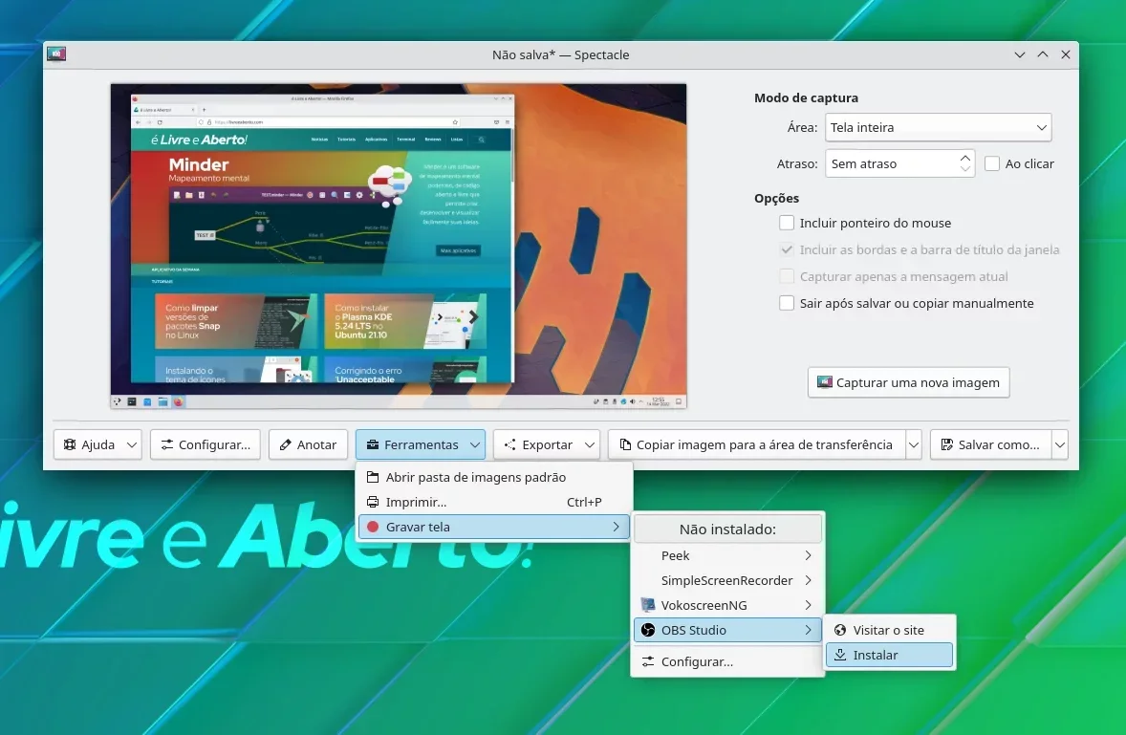Click the folder icon for Abrir pasta
The image size is (1126, 735).
(373, 477)
